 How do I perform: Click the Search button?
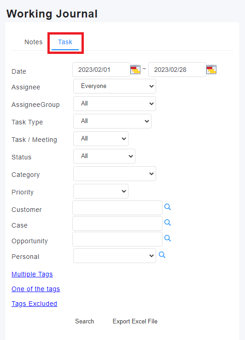(x=85, y=321)
